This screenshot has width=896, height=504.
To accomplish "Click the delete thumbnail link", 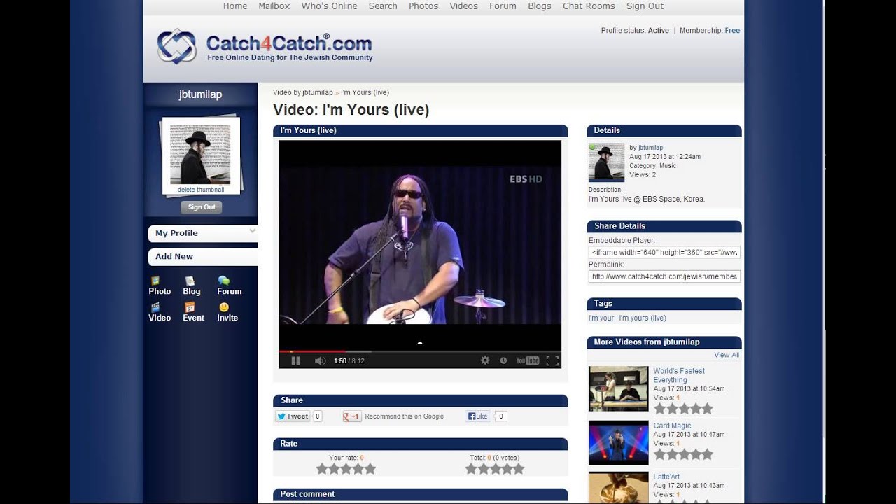I will pos(201,190).
